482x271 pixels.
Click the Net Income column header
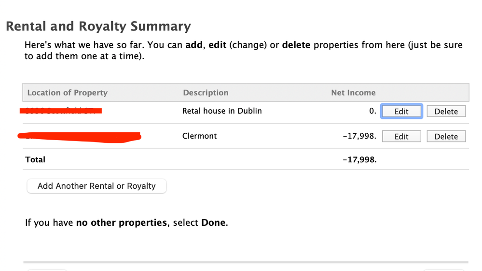[x=353, y=93]
